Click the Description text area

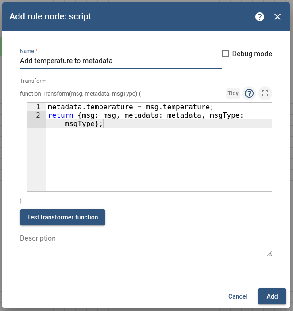coord(145,250)
